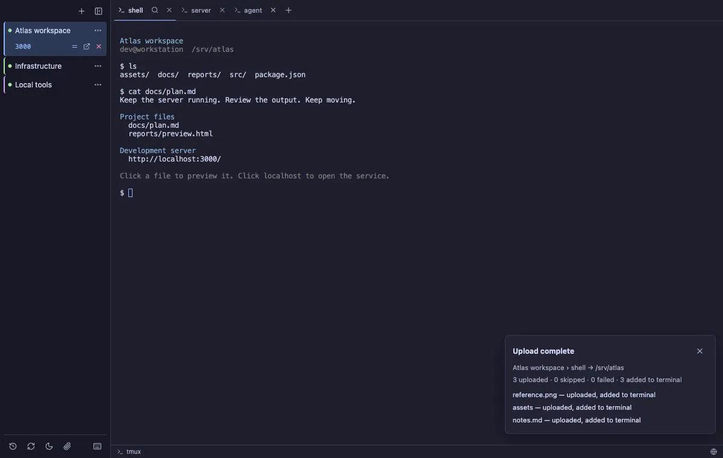723x458 pixels.
Task: Add a new terminal tab
Action: (289, 10)
